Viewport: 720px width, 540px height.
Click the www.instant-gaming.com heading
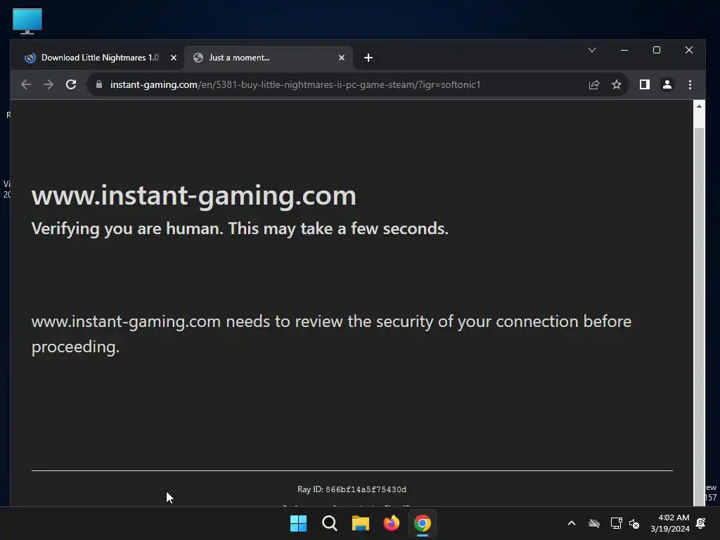(194, 195)
